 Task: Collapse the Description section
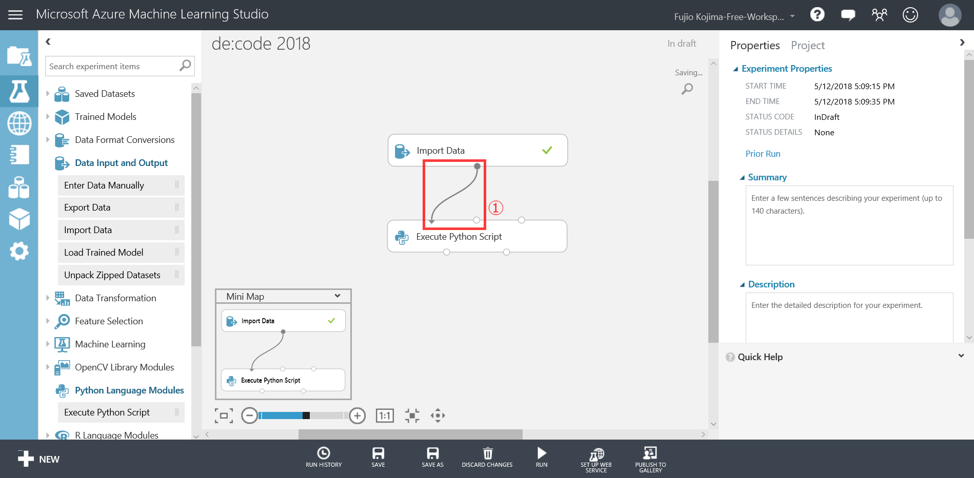click(x=742, y=284)
